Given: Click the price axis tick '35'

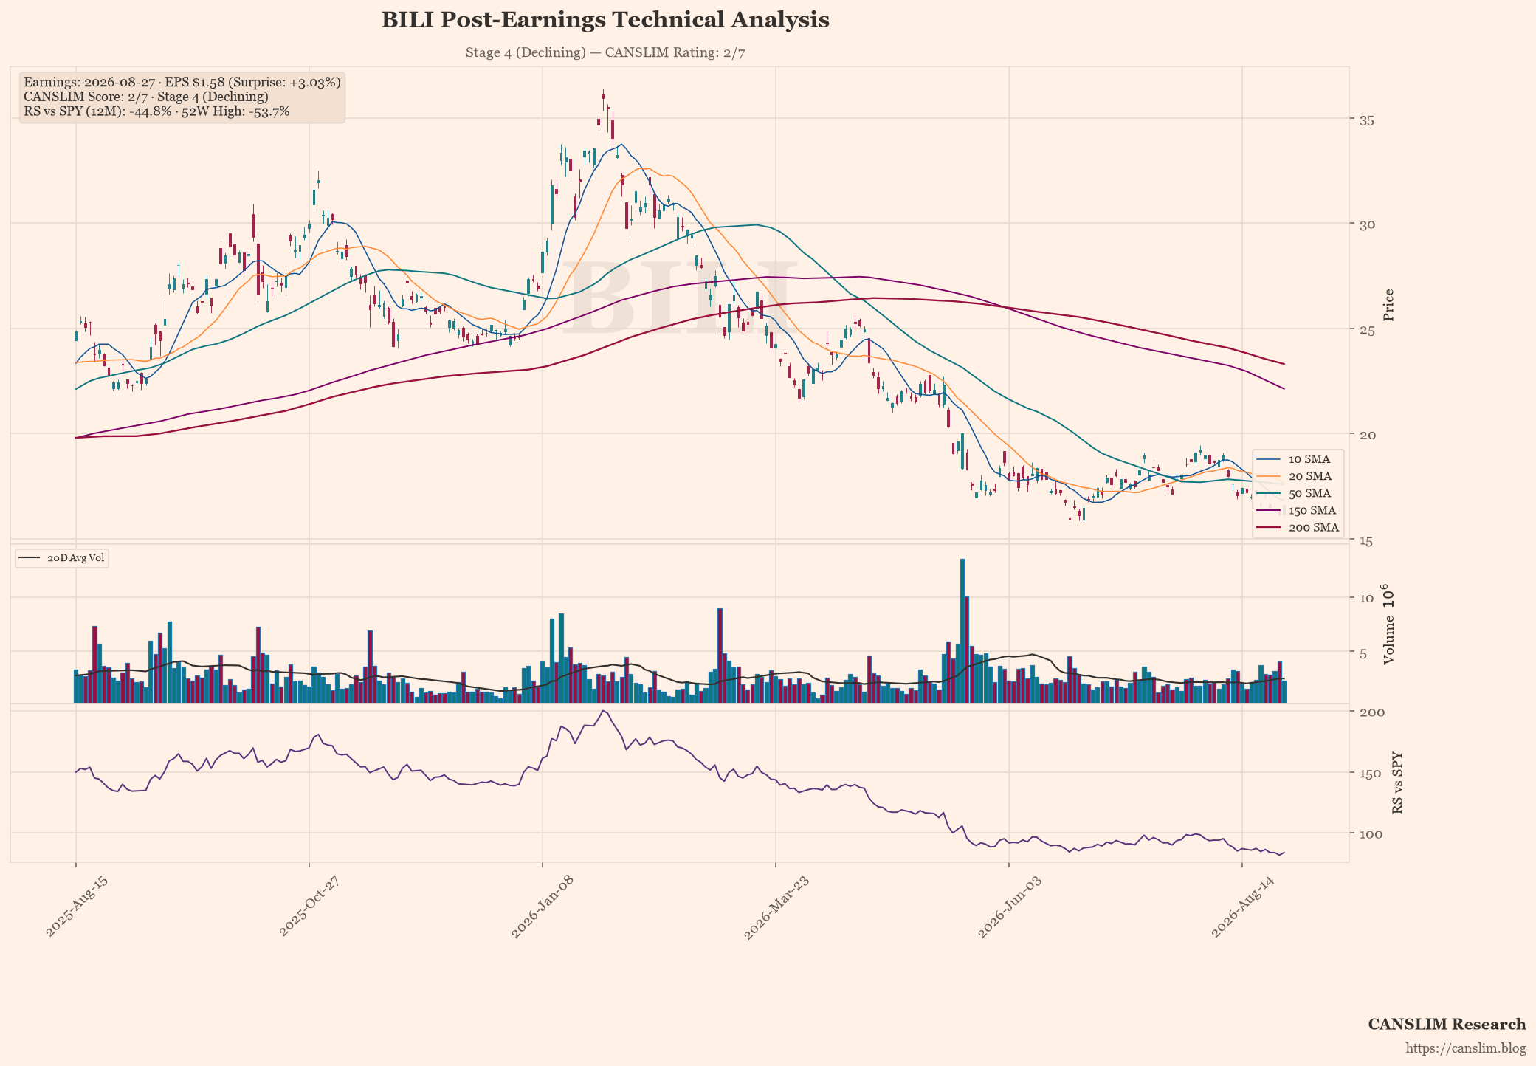Looking at the screenshot, I should pos(1366,120).
